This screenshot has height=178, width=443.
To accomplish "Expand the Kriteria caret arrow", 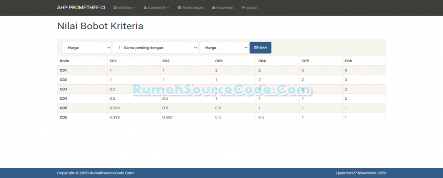I will click(133, 8).
